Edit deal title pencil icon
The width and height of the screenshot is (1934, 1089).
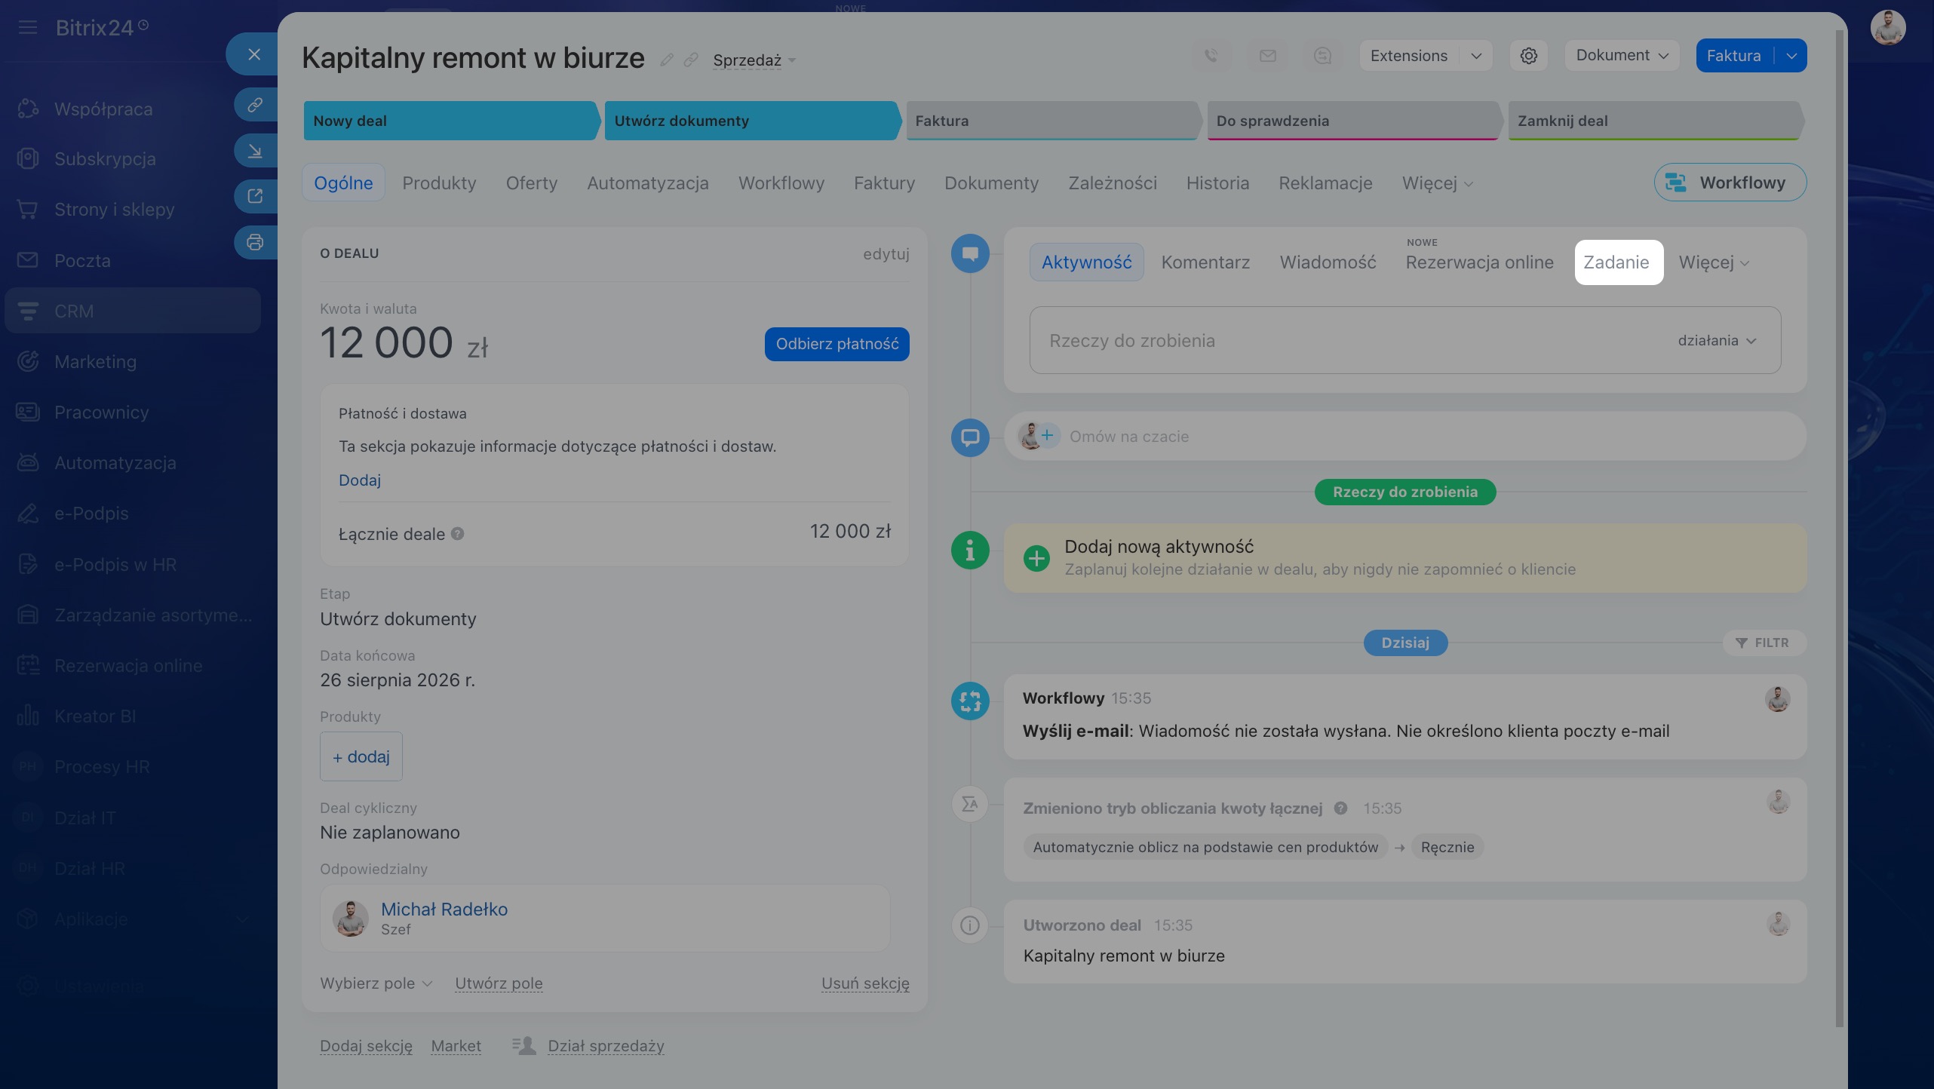point(667,60)
